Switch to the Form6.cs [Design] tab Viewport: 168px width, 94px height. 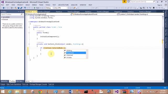[44, 11]
